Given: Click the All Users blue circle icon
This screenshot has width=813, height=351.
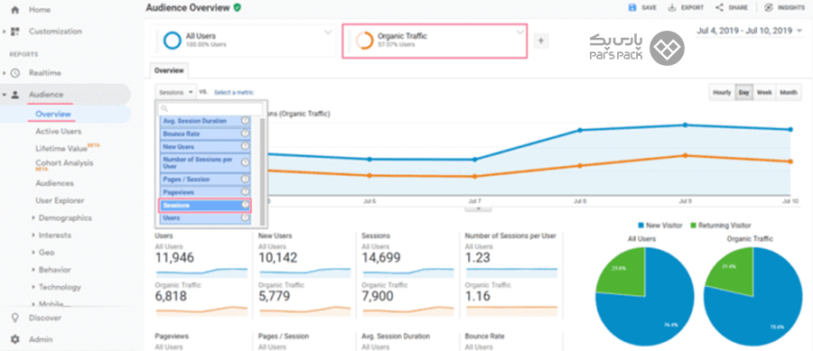Looking at the screenshot, I should [x=172, y=41].
